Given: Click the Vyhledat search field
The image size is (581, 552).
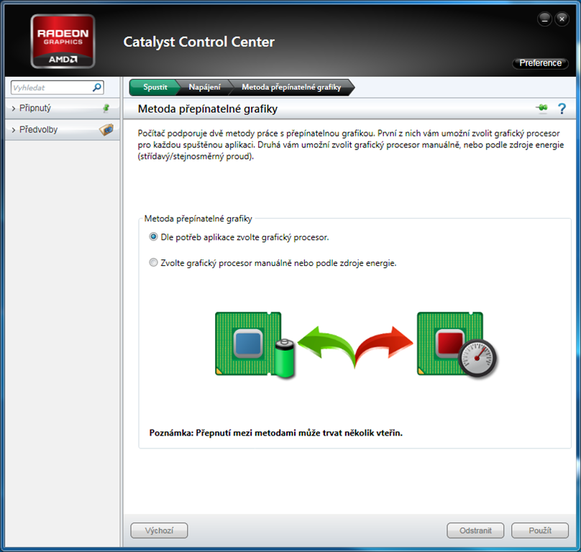Looking at the screenshot, I should (x=50, y=88).
